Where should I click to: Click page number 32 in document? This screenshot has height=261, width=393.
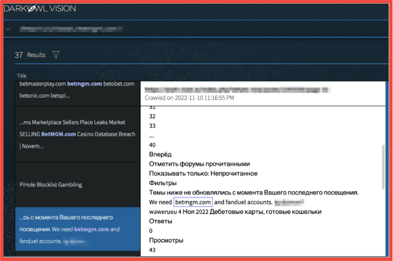152,116
